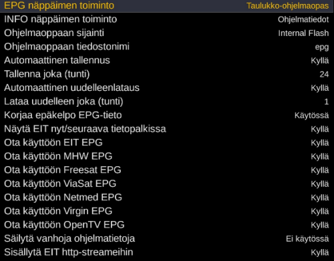This screenshot has width=334, height=261.
Task: Toggle Ota käyttöön Virgin EPG
Action: 167,211
